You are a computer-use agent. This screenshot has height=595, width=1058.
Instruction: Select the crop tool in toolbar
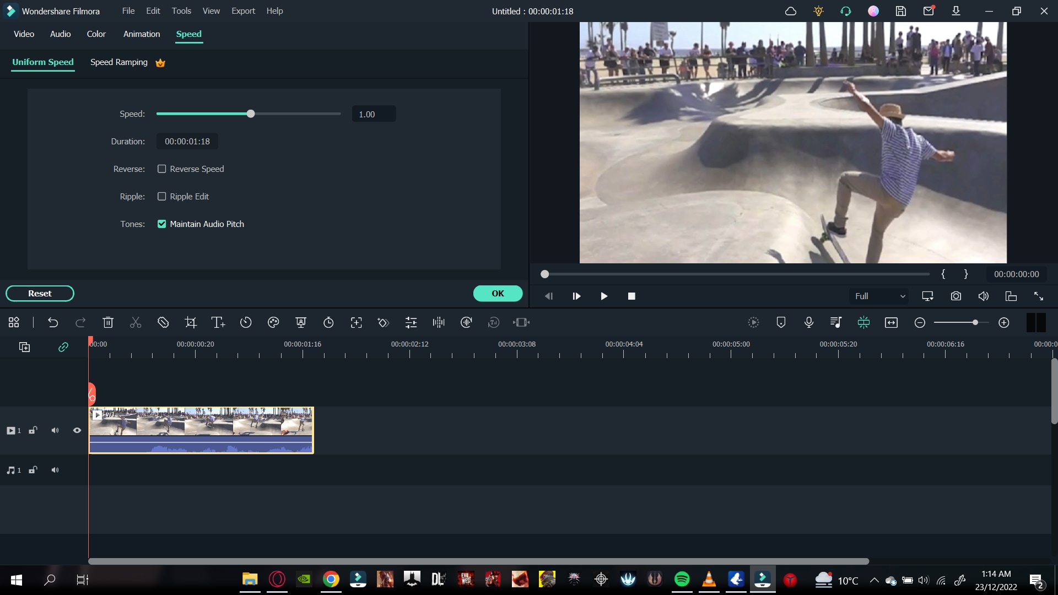pyautogui.click(x=191, y=323)
